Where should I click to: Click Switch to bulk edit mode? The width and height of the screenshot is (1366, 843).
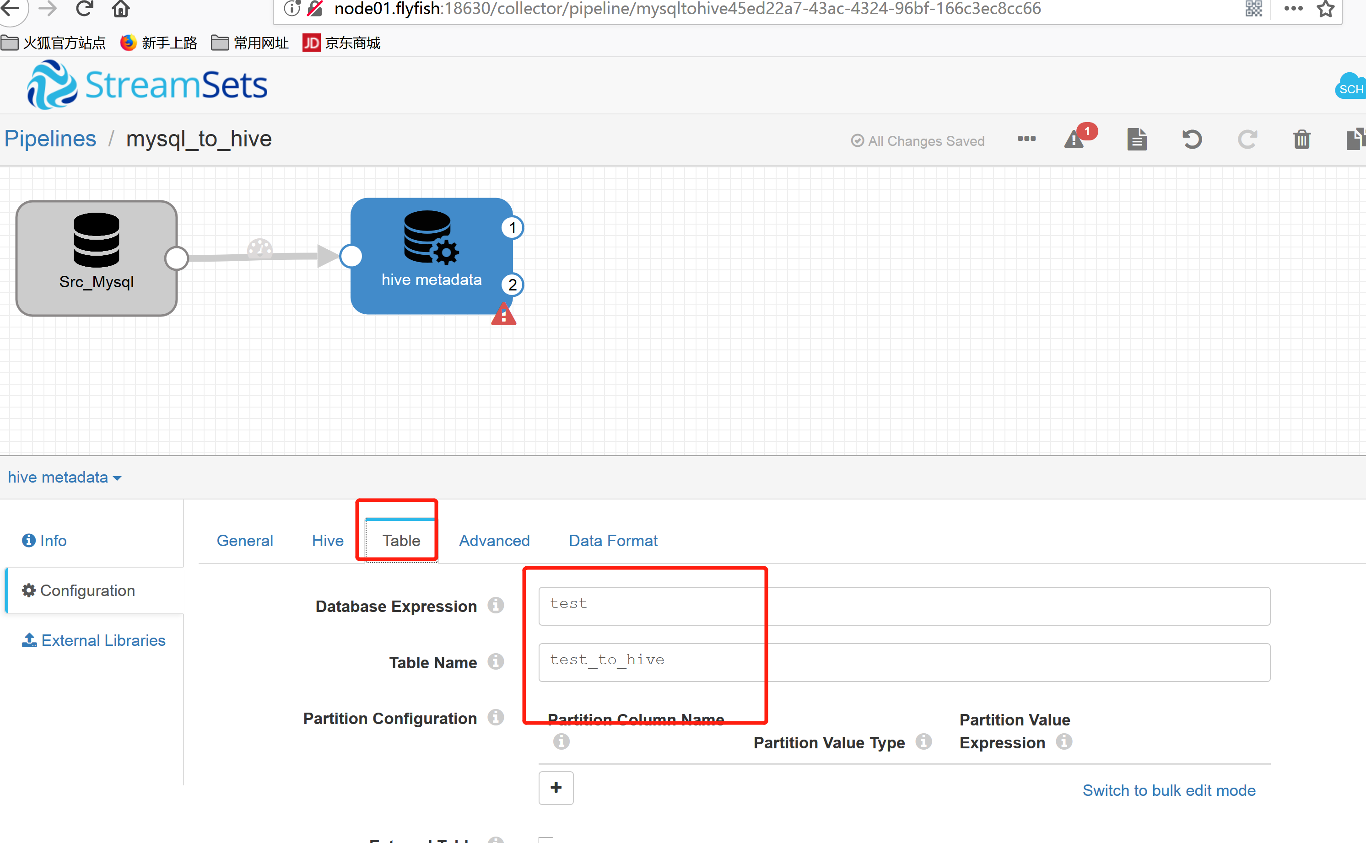(1169, 790)
